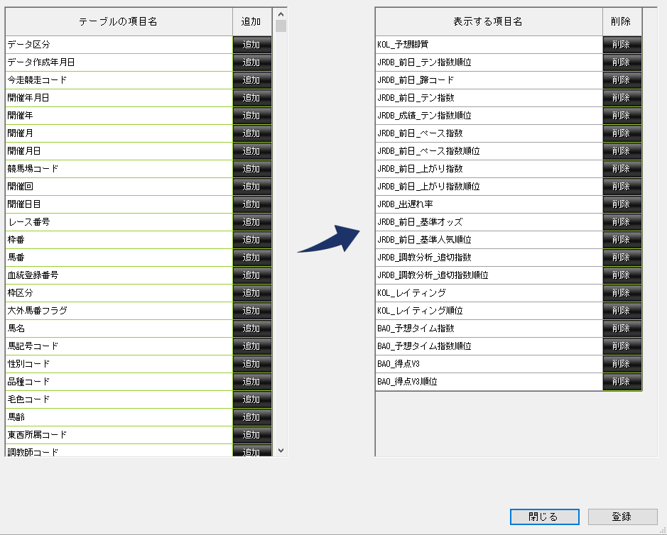
Task: Delete KOL_予想脚質 from display list
Action: coord(622,45)
